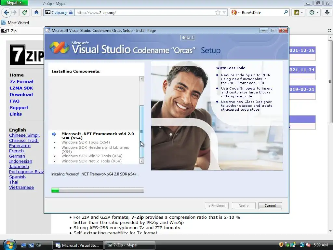Open the Links page link
This screenshot has width=333, height=250.
16,114
